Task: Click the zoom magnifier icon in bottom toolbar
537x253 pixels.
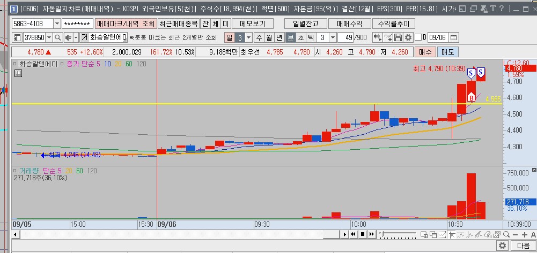Action: pos(506,235)
